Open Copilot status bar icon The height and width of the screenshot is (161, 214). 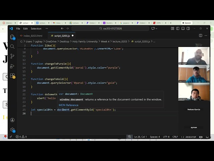(201, 137)
